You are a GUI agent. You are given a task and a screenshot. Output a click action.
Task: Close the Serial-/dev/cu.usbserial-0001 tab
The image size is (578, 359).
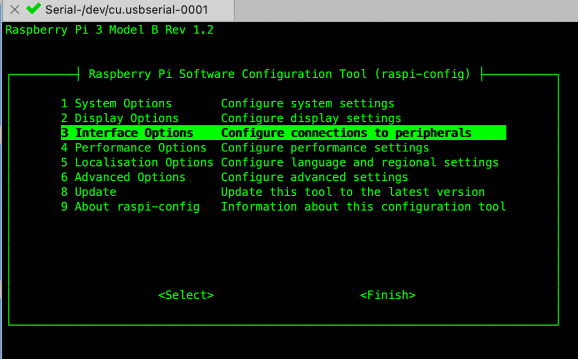15,10
